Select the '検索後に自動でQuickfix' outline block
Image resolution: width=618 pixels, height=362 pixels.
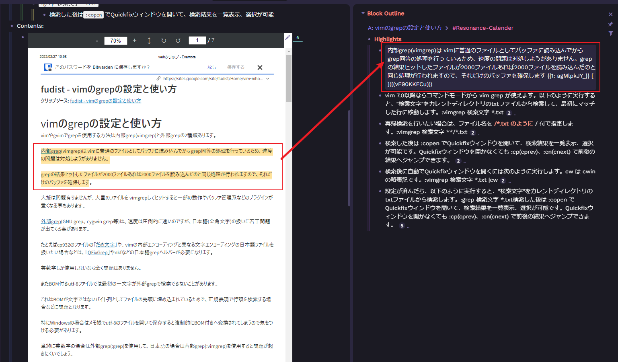click(490, 175)
